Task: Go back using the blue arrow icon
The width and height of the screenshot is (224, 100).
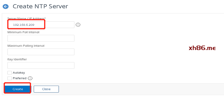Action: click(x=6, y=7)
